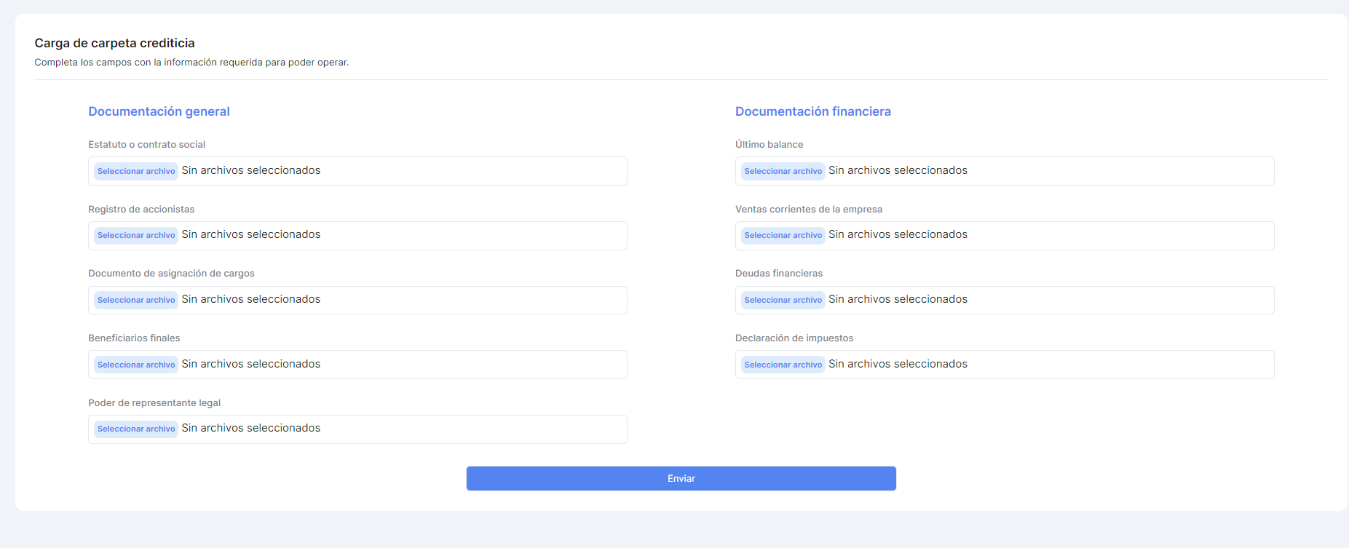Click Seleccionar archivo for Estatuto o contrato social
Image resolution: width=1349 pixels, height=548 pixels.
136,171
